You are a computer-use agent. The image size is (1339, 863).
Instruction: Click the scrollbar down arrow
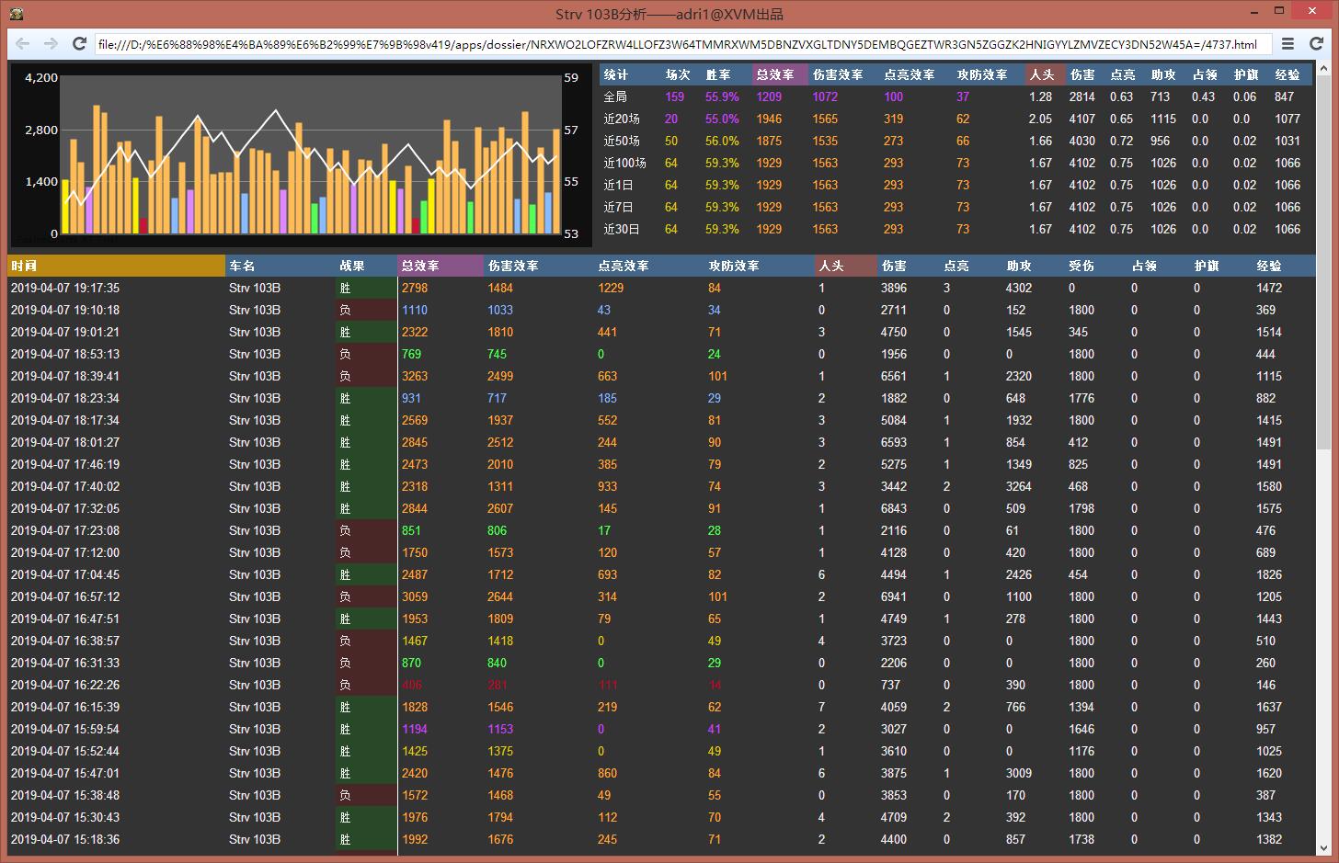point(1324,848)
